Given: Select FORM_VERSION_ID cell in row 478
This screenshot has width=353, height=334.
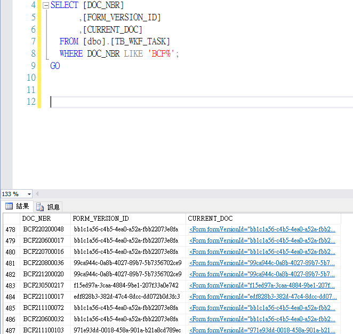Looking at the screenshot, I should point(128,229).
